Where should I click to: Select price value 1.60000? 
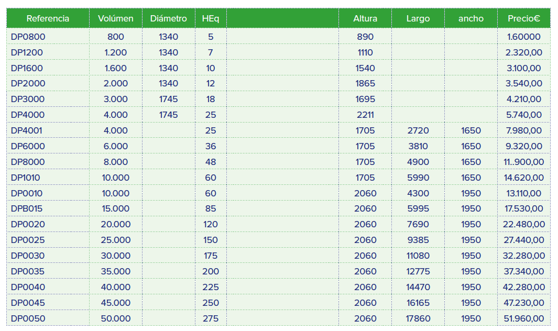[523, 37]
